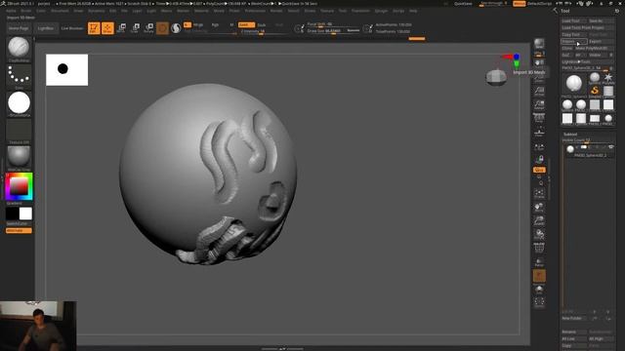Screen dimensions: 625x351
Task: Click the Move view icon on right shelf
Action: (x=539, y=207)
